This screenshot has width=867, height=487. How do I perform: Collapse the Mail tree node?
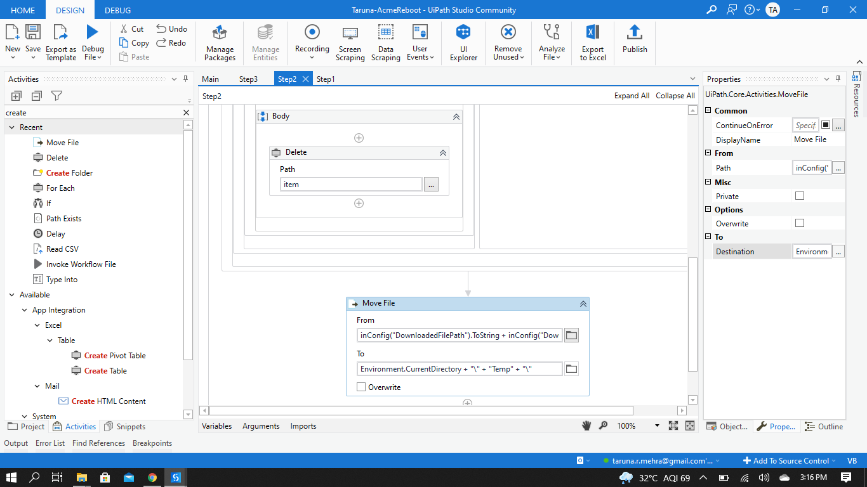click(x=37, y=386)
